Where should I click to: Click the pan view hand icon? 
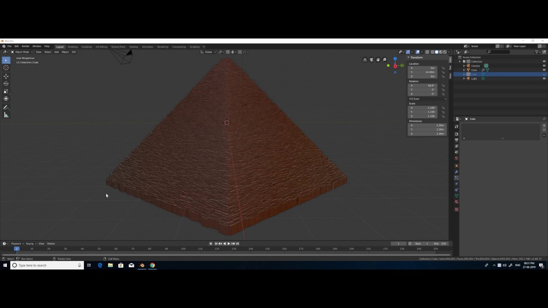(x=378, y=60)
